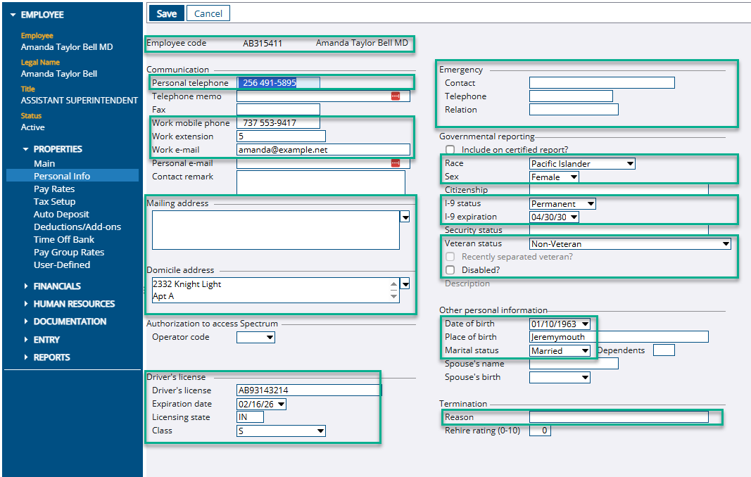Viewport: 751px width, 477px height.
Task: Expand the HUMAN RESOURCES section
Action: click(x=26, y=304)
